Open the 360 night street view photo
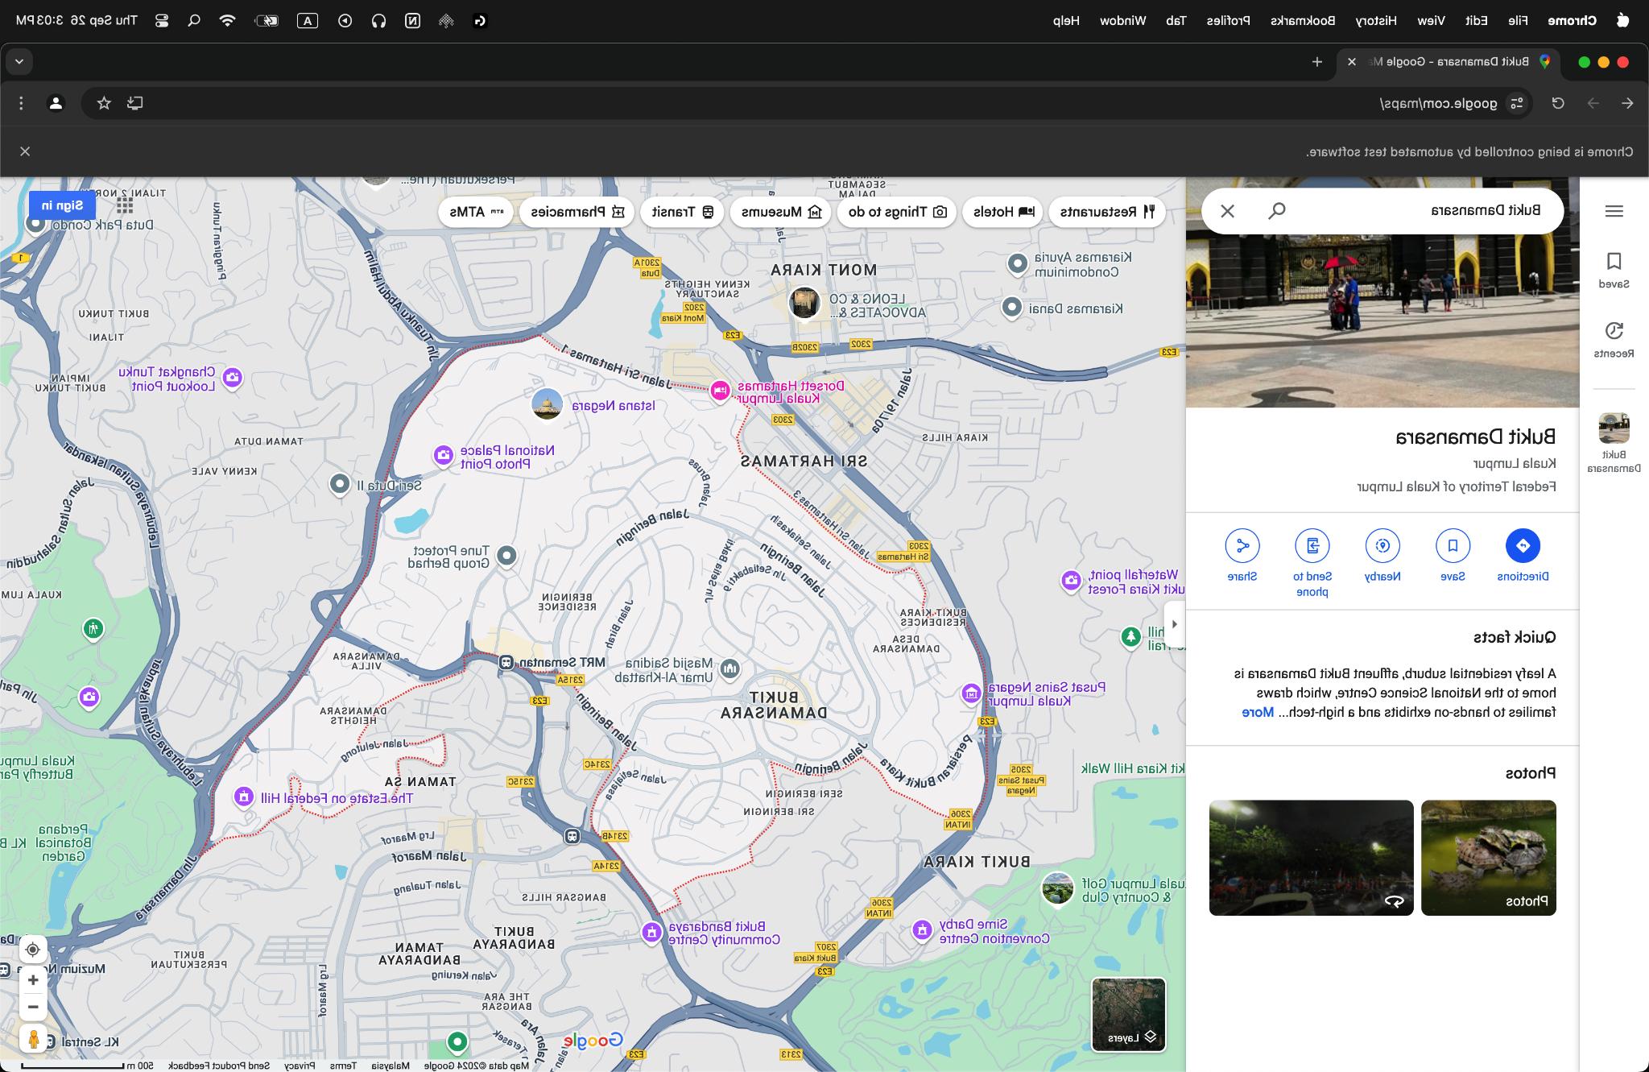Image resolution: width=1649 pixels, height=1072 pixels. tap(1311, 858)
